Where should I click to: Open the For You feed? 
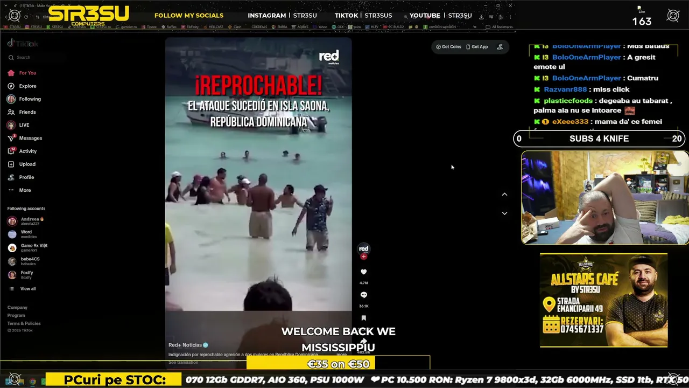tap(22, 73)
